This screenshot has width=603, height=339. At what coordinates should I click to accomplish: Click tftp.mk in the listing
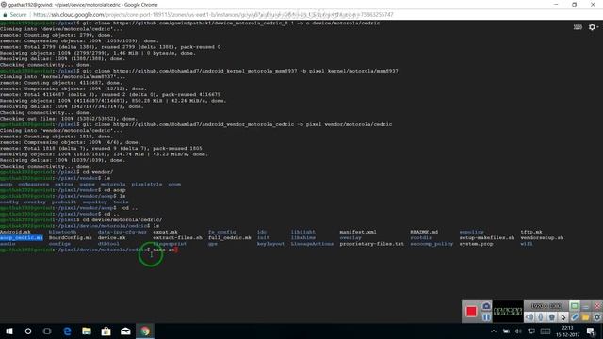click(x=531, y=232)
